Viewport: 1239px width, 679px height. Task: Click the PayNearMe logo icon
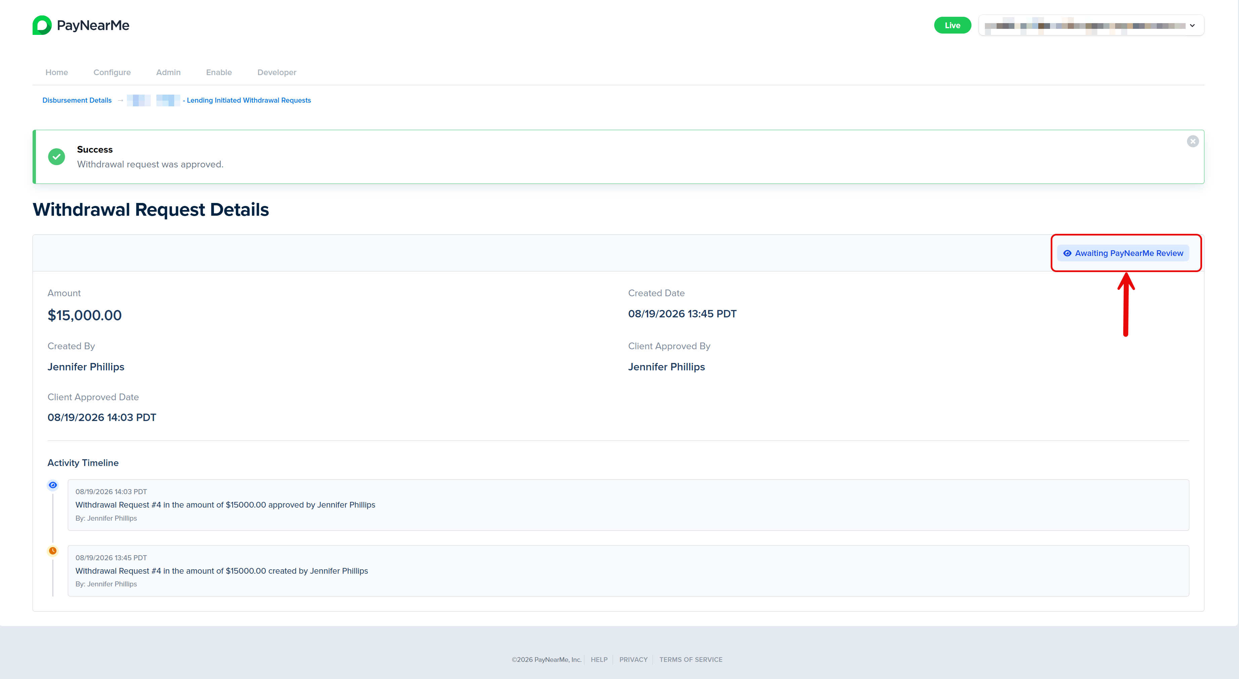[42, 25]
